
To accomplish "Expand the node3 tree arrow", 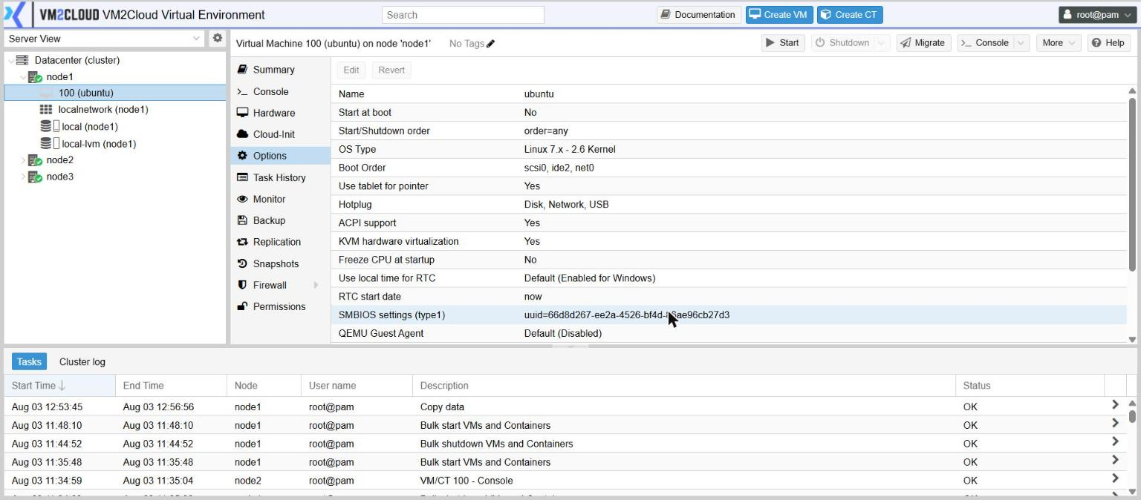I will (22, 177).
